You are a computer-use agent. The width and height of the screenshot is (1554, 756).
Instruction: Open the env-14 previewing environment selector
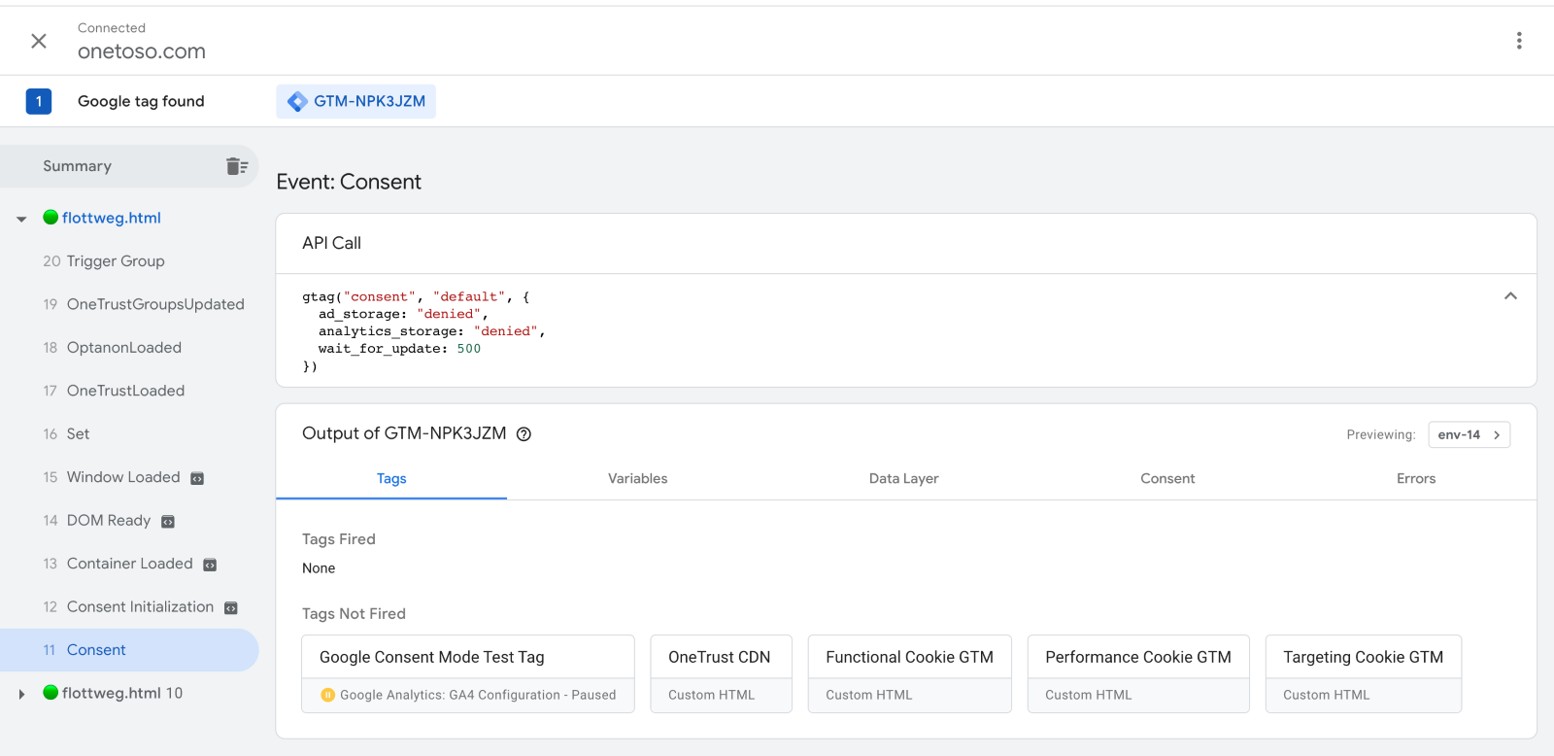(1469, 434)
